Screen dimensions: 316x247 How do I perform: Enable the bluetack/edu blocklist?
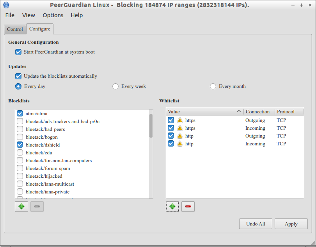tap(20, 152)
